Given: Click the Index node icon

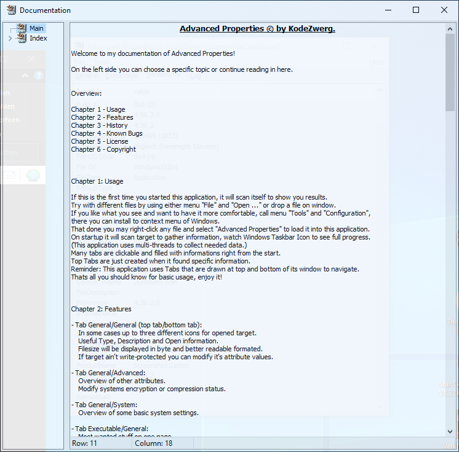Looking at the screenshot, I should 22,38.
